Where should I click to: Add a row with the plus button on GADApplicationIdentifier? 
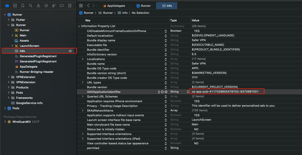[x=162, y=92]
